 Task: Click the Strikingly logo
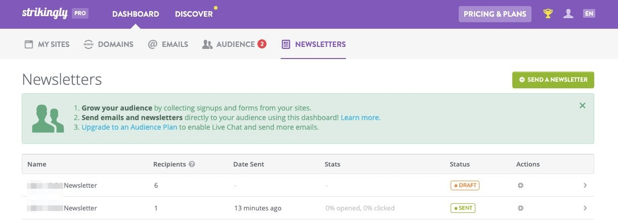click(45, 14)
